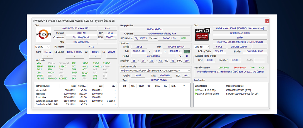Click the Nein ECC value
The width and height of the screenshot is (303, 128).
(186, 76)
